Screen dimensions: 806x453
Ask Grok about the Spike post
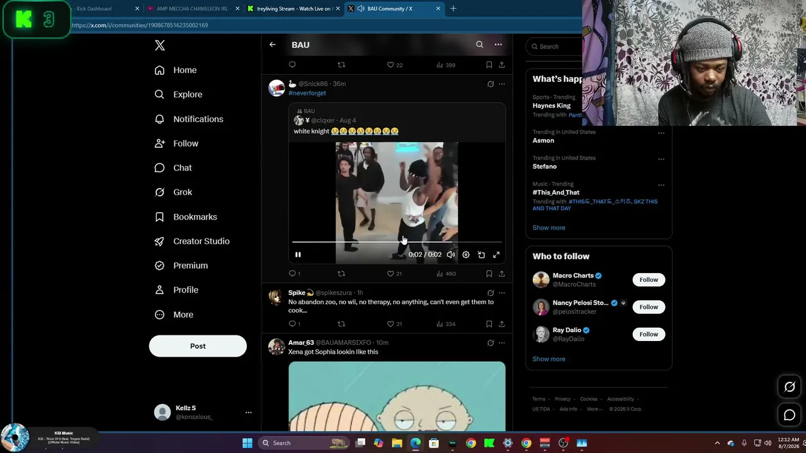point(491,293)
